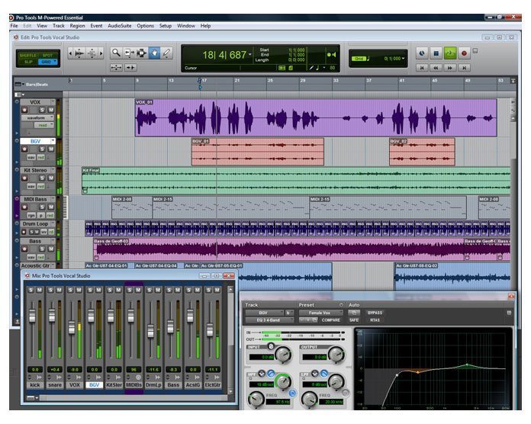
Task: Open the VOX track waveform view selector
Action: [37, 117]
